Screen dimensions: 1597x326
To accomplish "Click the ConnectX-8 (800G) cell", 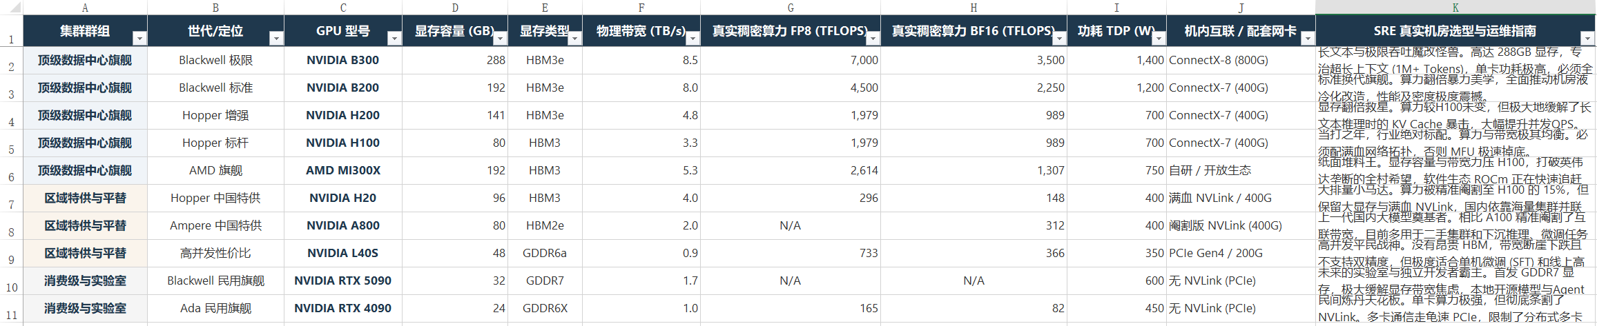I will coord(1241,60).
